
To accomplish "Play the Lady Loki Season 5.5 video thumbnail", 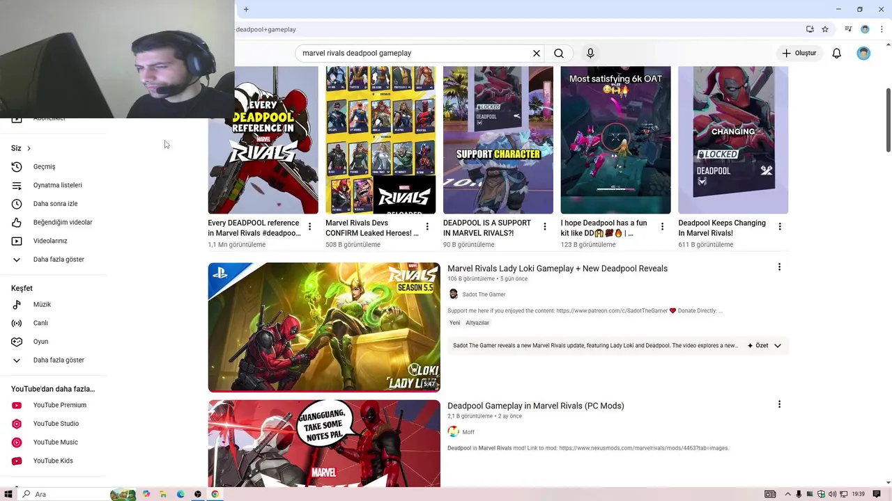I will coord(324,327).
